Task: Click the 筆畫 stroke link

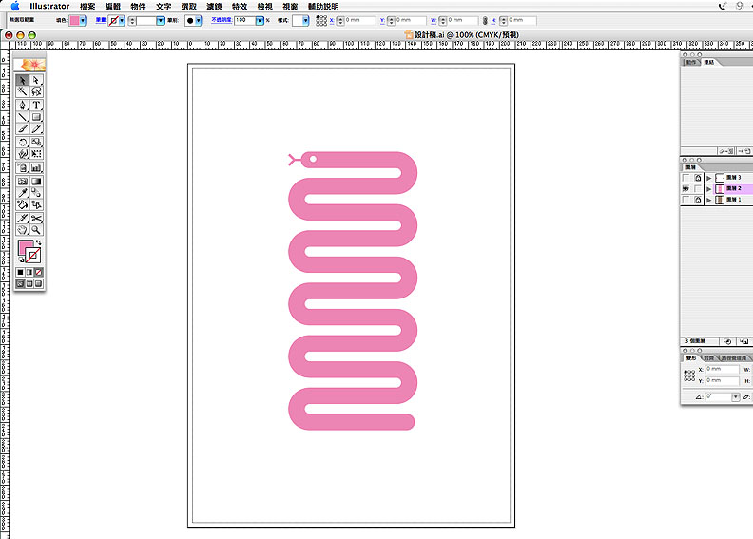Action: click(x=101, y=20)
